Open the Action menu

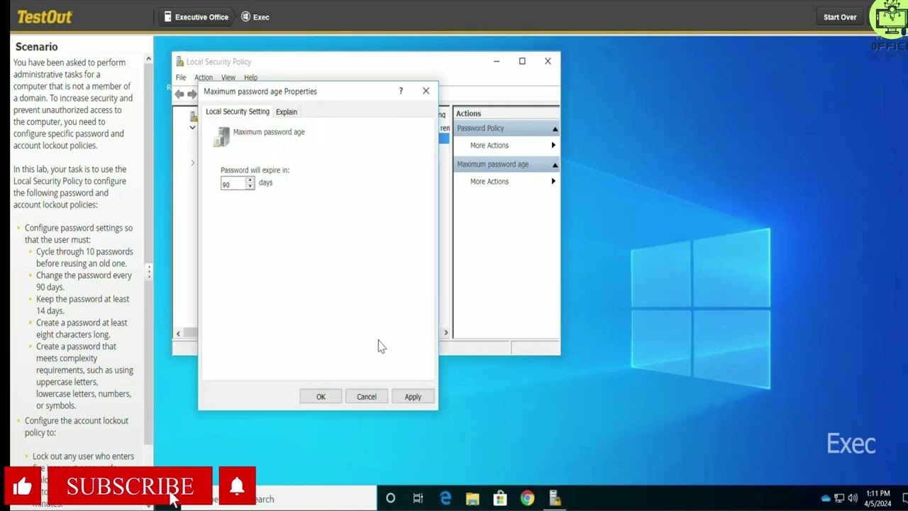pyautogui.click(x=204, y=77)
